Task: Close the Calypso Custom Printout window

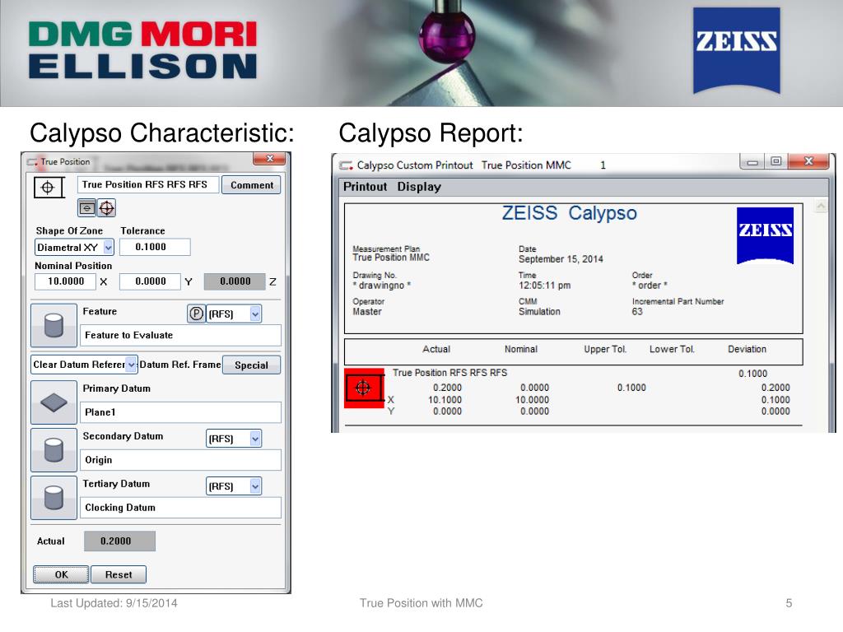Action: click(808, 162)
